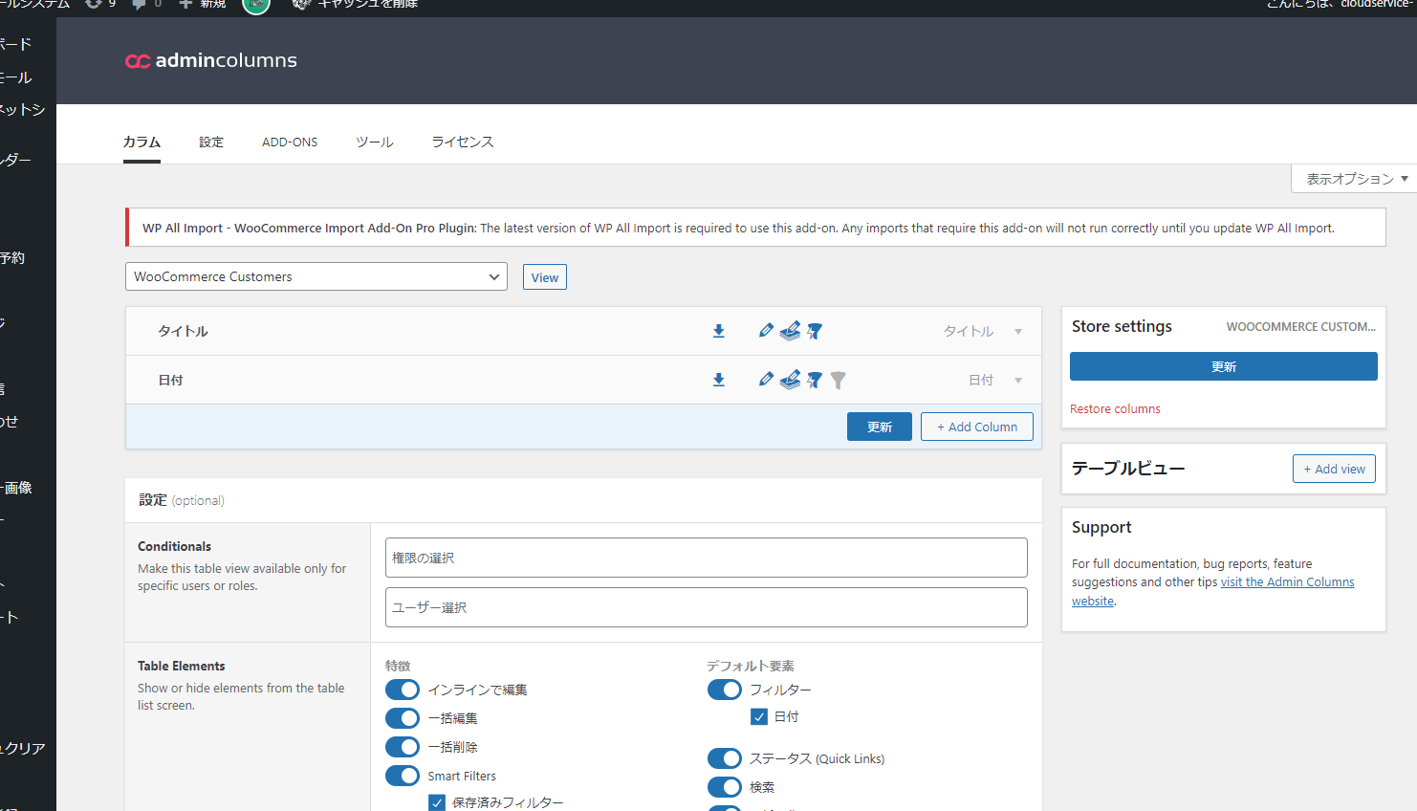The height and width of the screenshot is (811, 1417).
Task: Switch to the ADD-ONS tab
Action: click(290, 142)
